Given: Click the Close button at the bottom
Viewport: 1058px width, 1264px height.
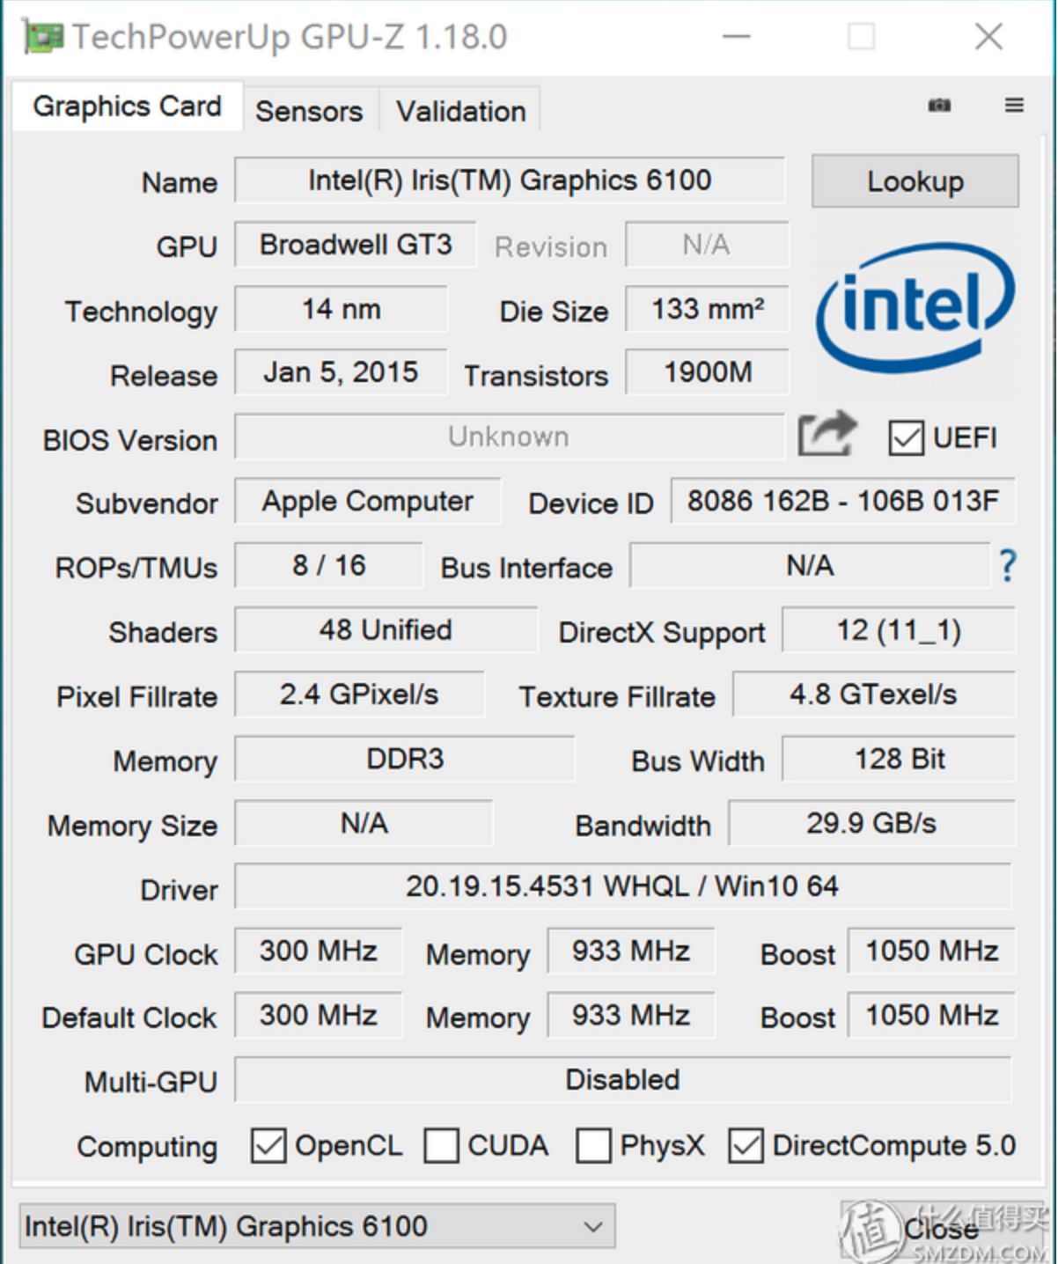Looking at the screenshot, I should (942, 1229).
